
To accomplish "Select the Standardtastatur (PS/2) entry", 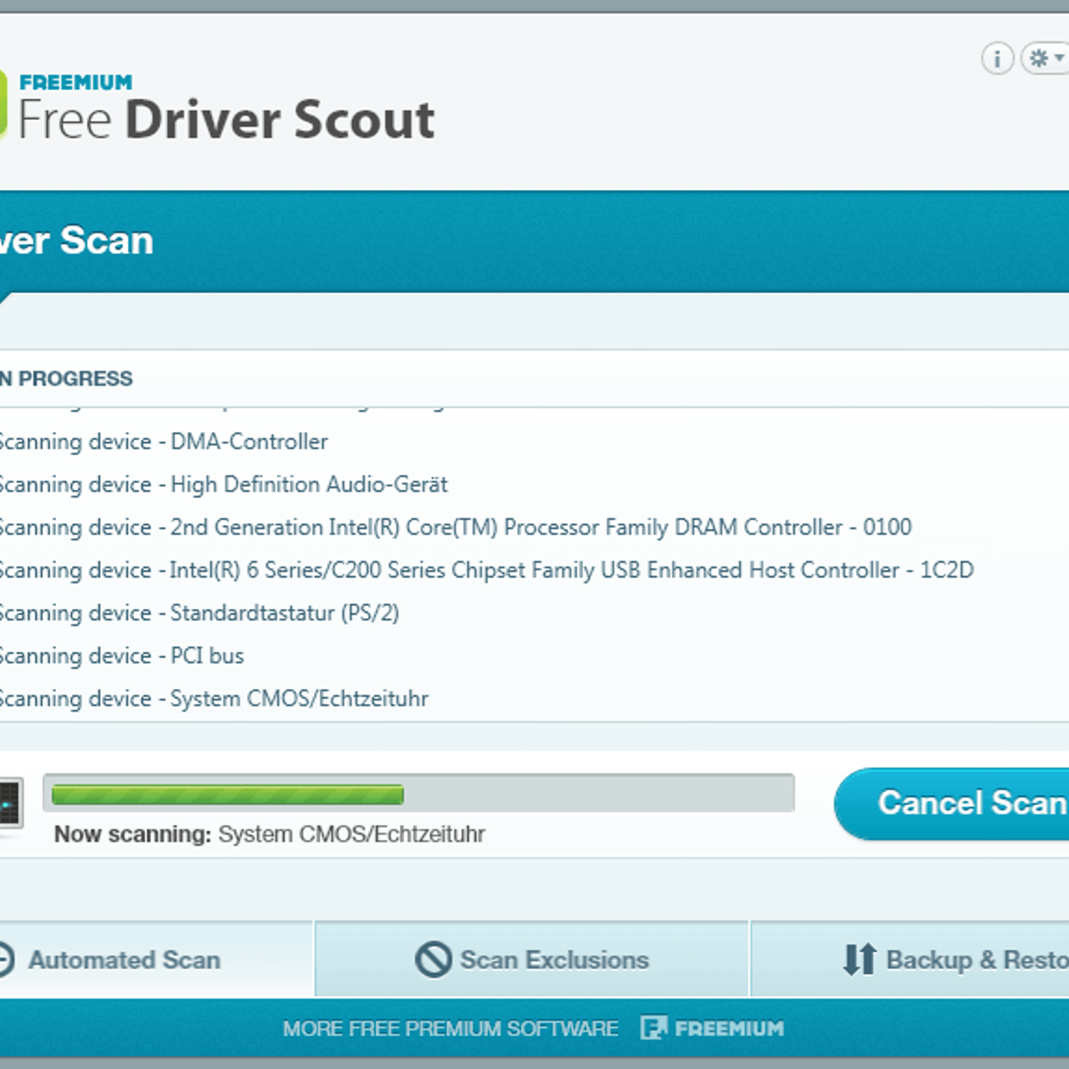I will click(x=199, y=613).
